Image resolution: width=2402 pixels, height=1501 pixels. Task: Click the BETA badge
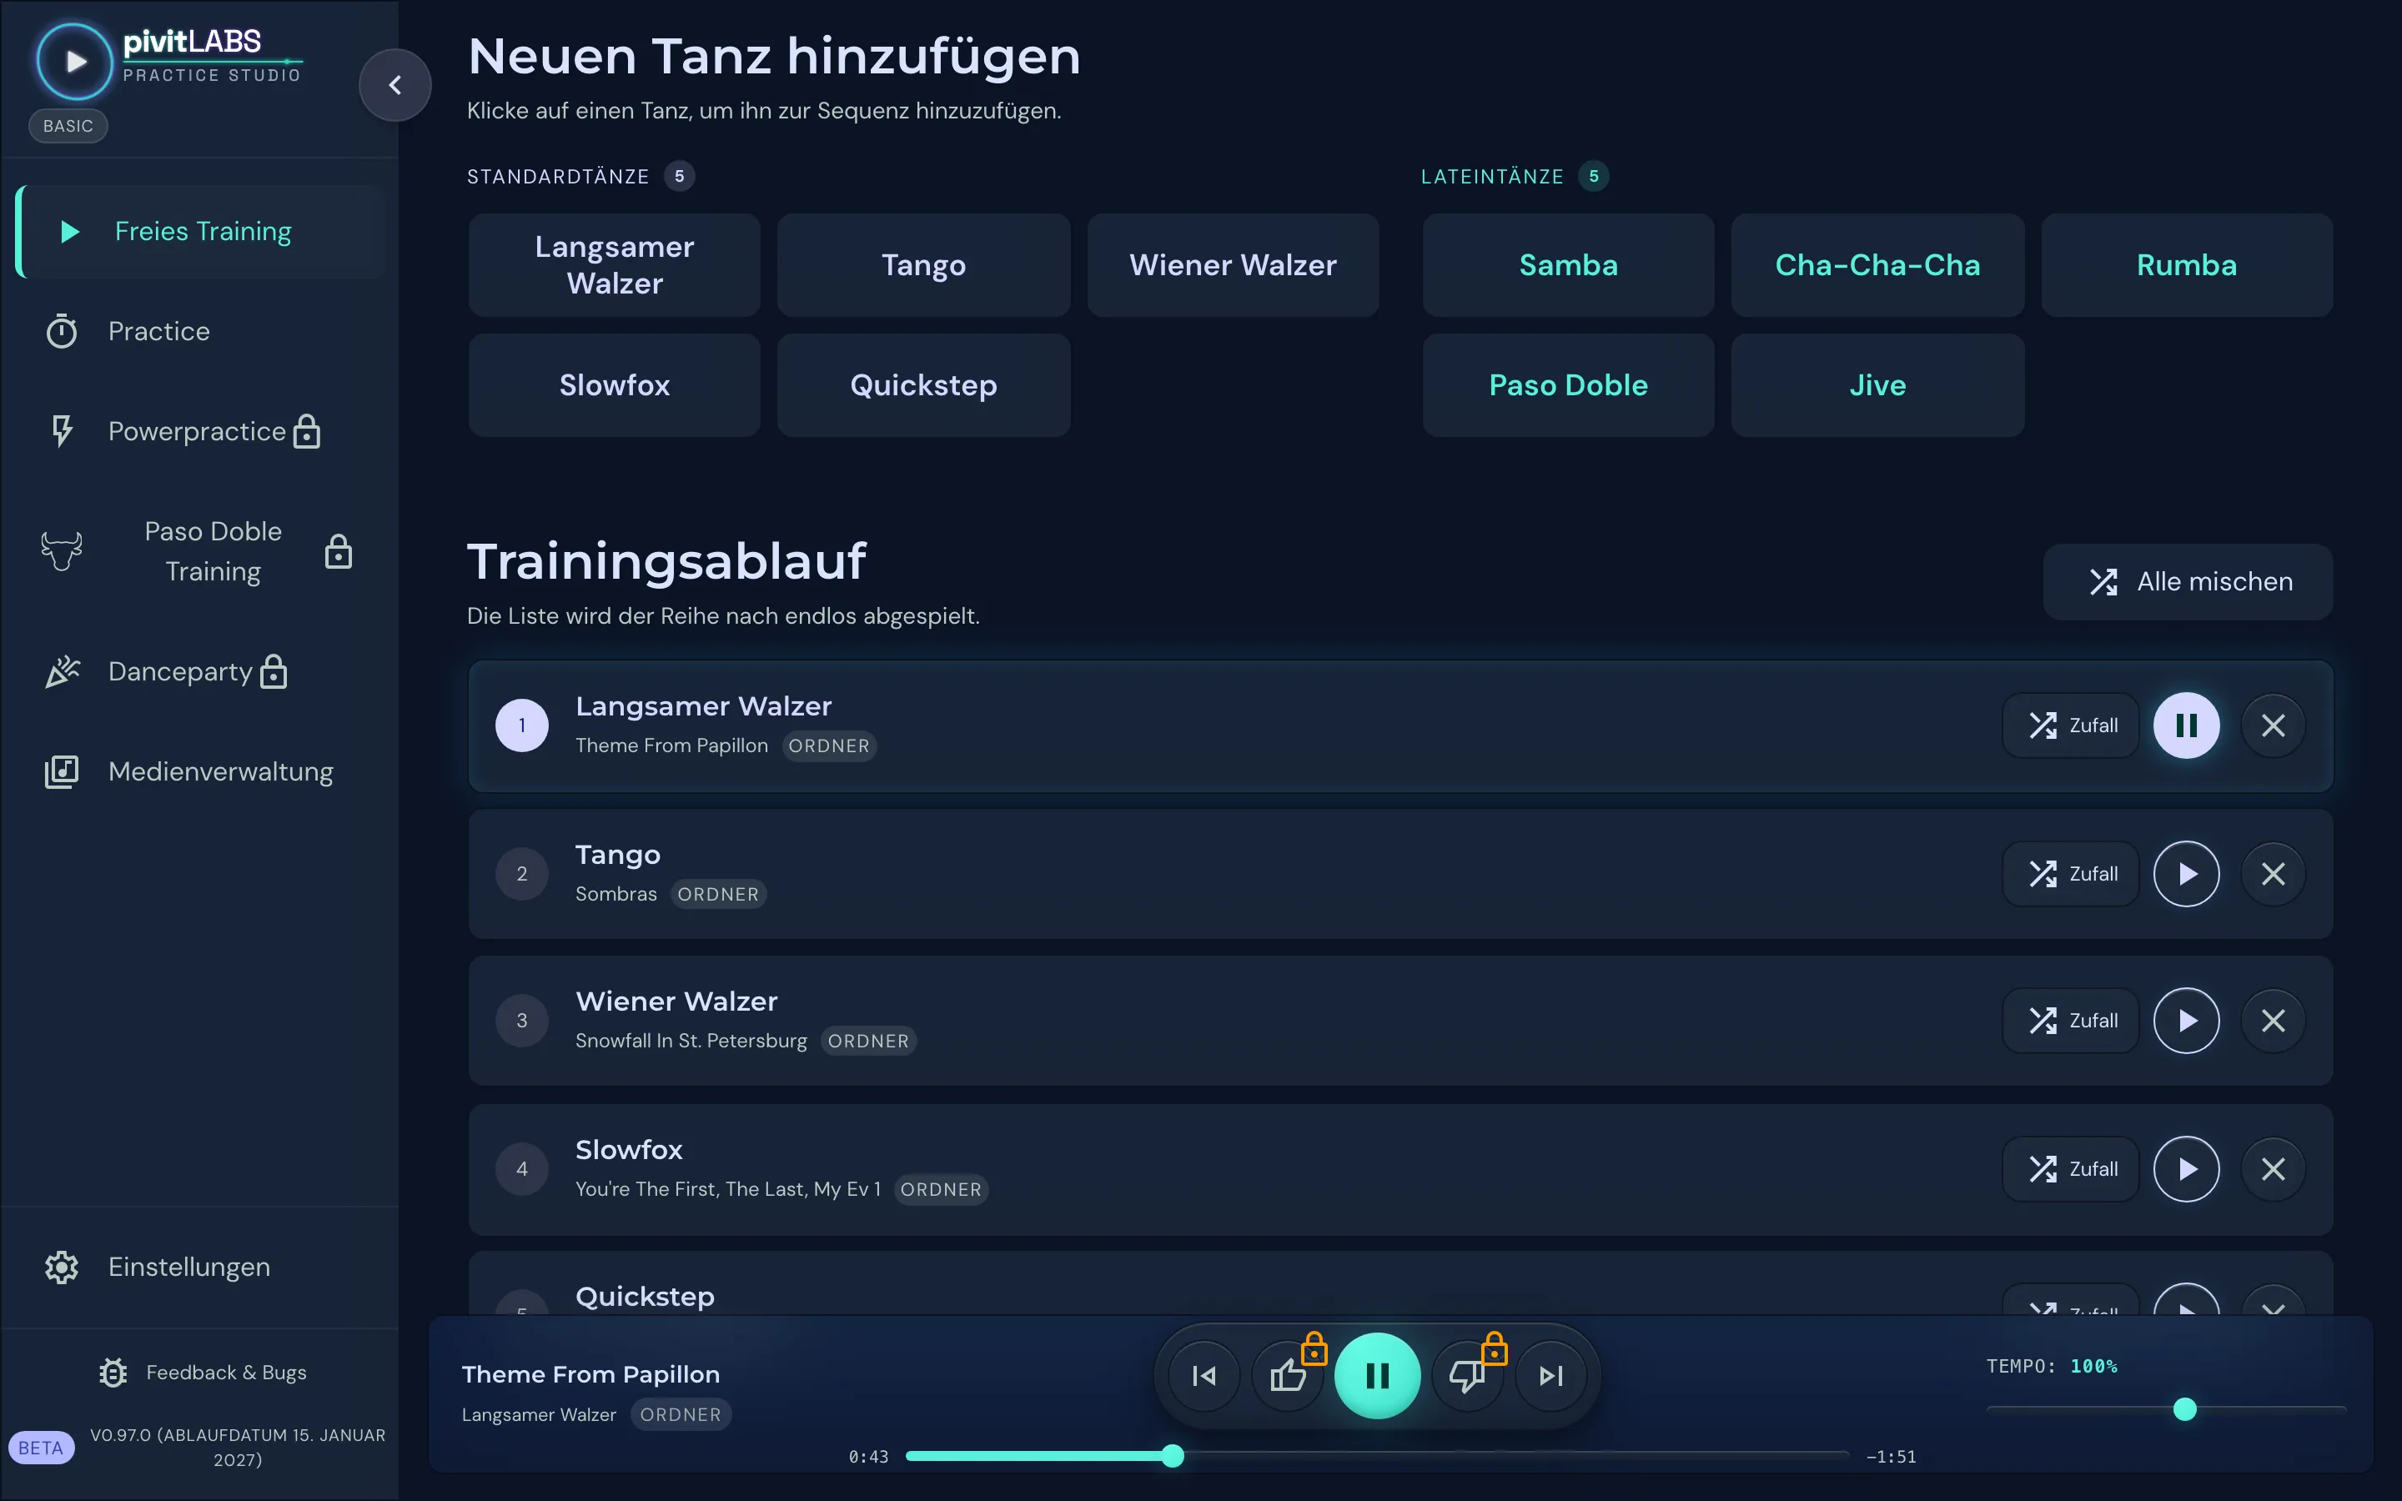(x=41, y=1448)
